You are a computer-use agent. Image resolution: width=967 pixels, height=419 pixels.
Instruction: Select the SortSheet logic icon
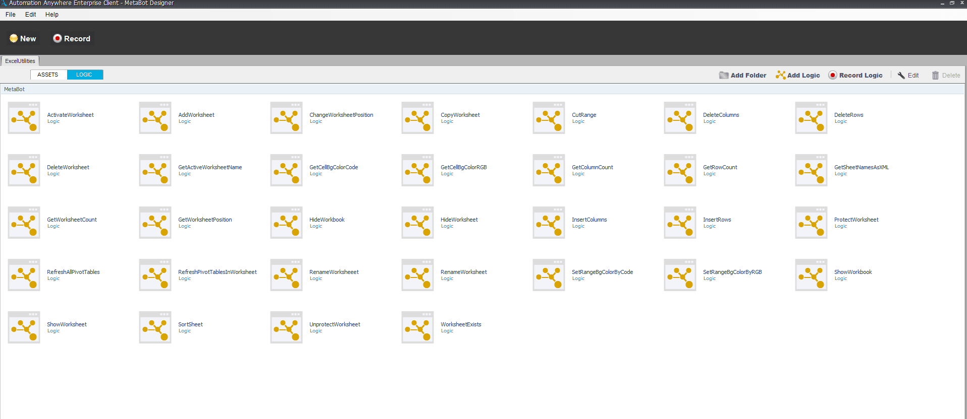155,327
